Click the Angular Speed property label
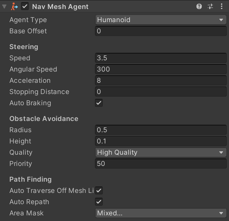 pyautogui.click(x=33, y=69)
